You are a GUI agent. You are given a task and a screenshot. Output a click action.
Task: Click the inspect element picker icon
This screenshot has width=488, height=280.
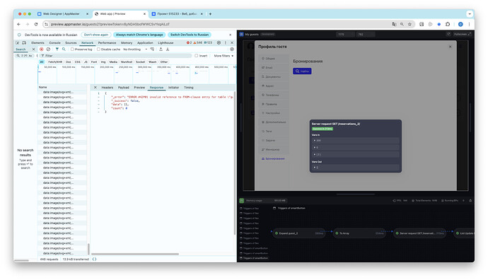[x=18, y=42]
